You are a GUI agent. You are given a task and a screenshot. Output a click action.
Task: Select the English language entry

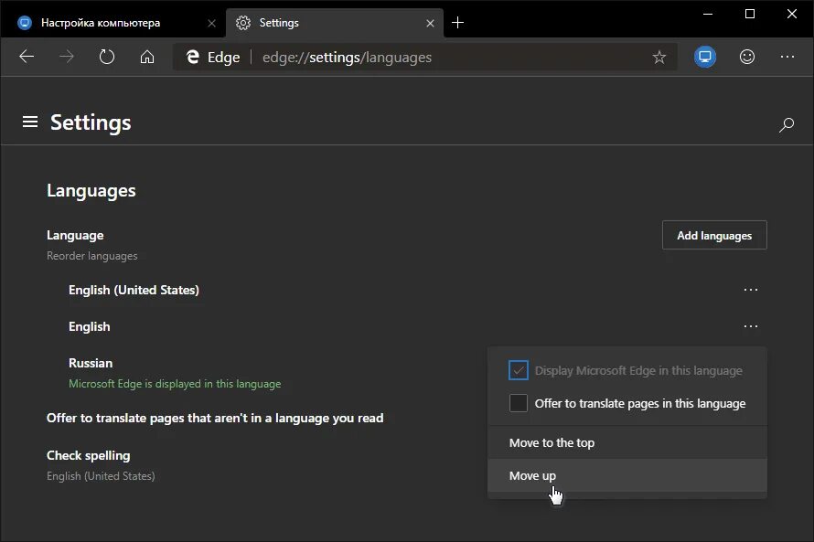90,327
